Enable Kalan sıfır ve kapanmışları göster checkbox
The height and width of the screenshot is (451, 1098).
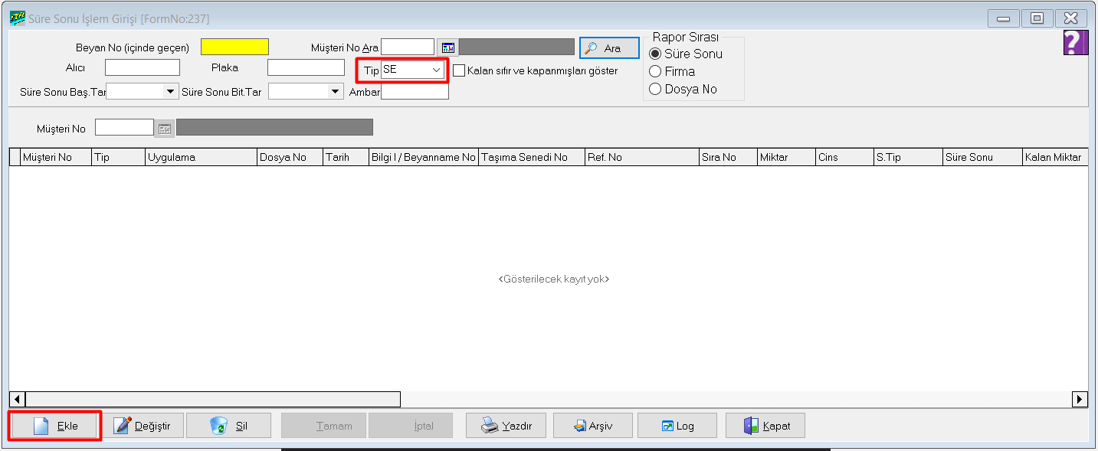click(460, 70)
